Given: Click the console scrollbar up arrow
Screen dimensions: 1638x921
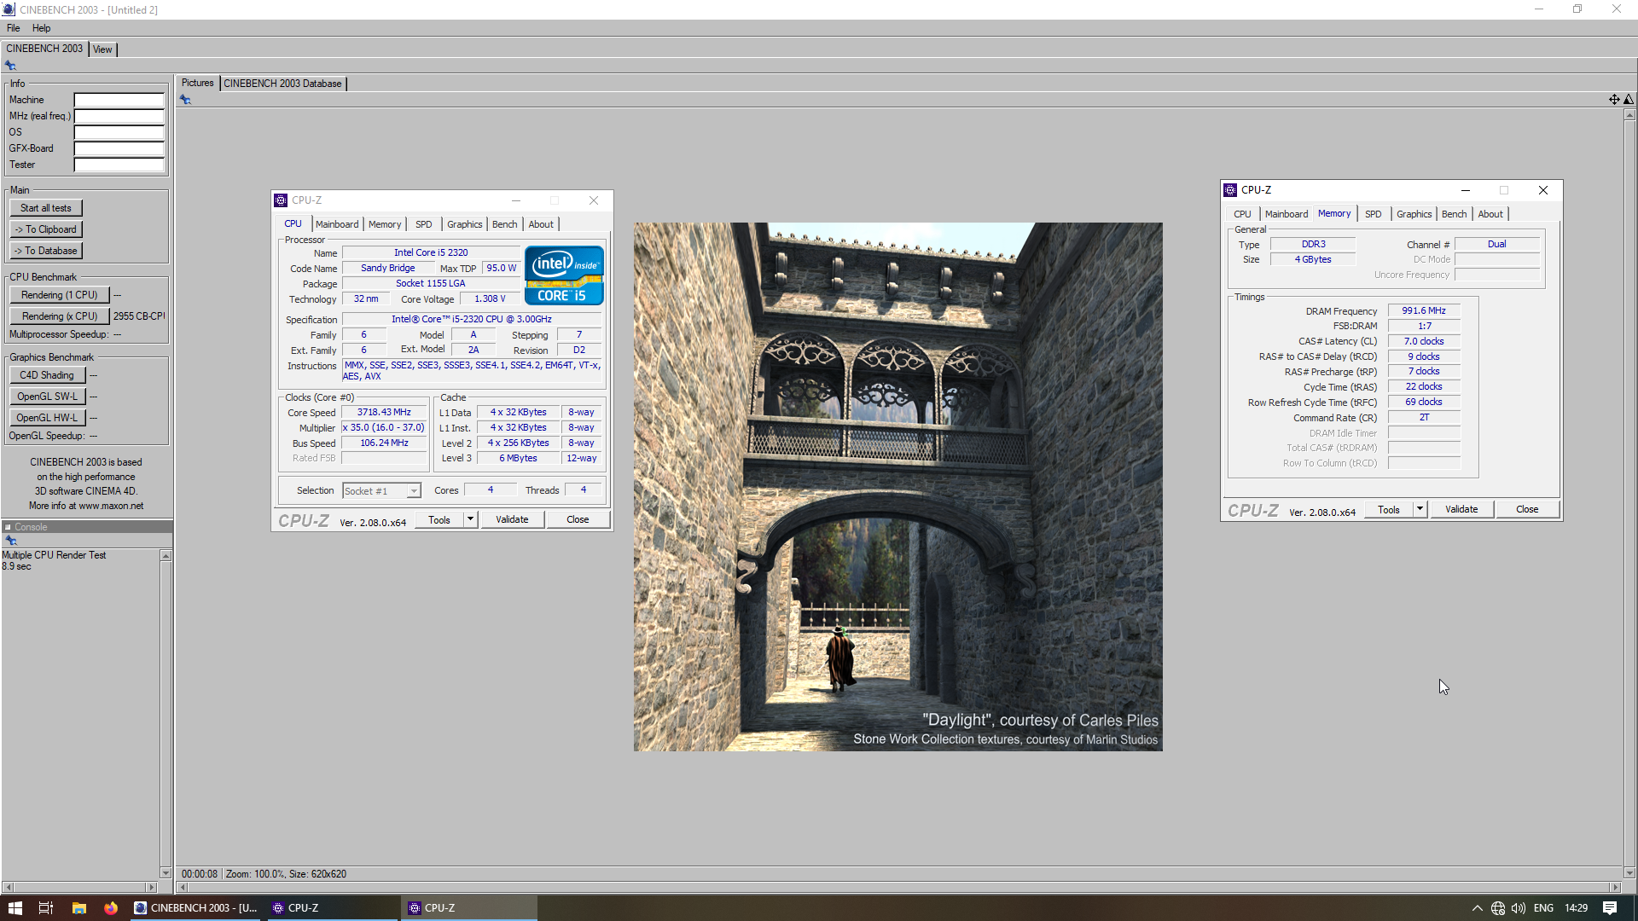Looking at the screenshot, I should click(166, 556).
